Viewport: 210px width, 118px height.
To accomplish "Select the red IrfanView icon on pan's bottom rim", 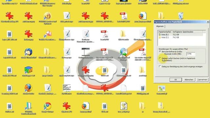I will tap(105, 88).
